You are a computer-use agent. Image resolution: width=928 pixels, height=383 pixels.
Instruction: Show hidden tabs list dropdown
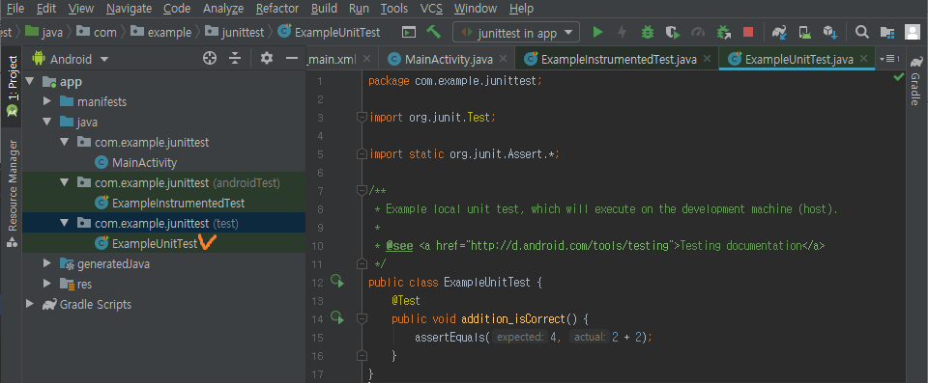click(x=889, y=59)
